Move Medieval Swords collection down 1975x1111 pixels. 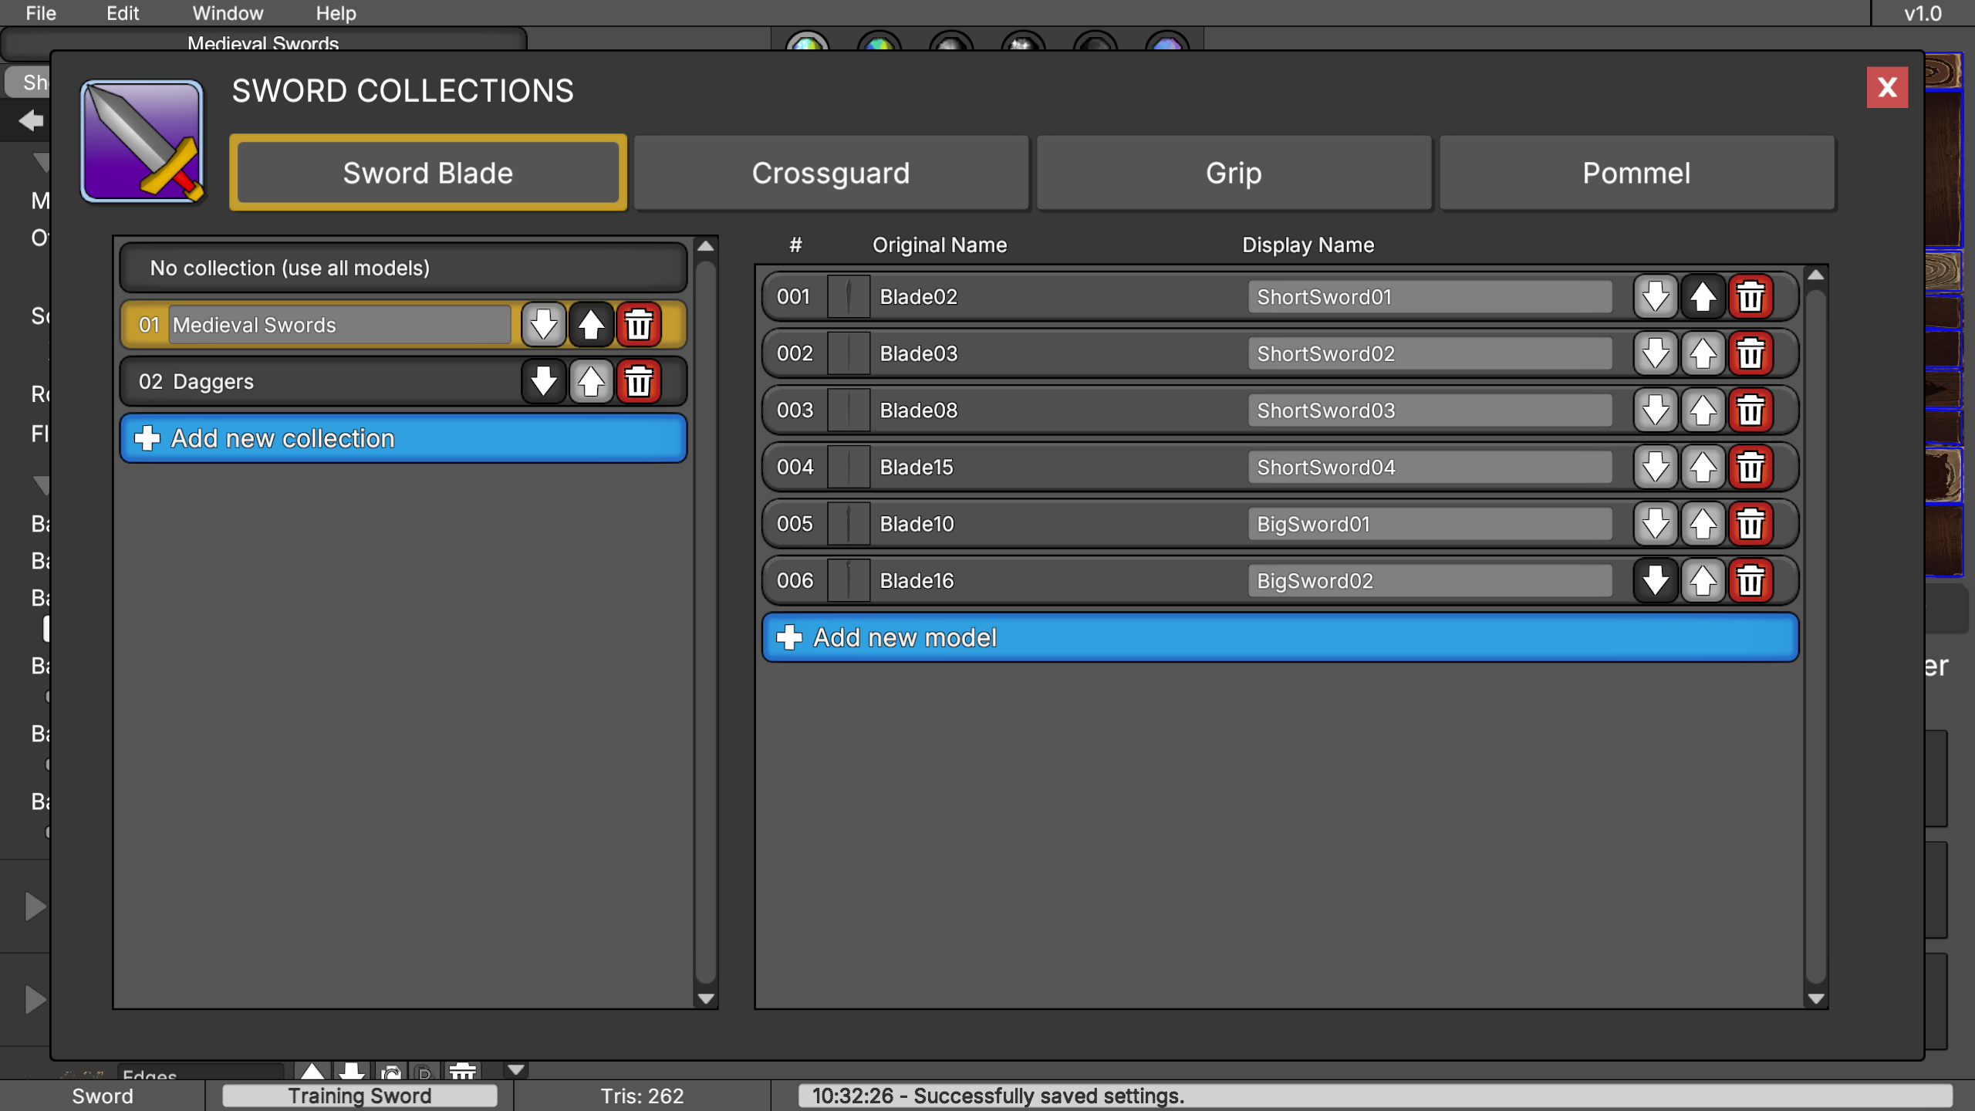543,325
